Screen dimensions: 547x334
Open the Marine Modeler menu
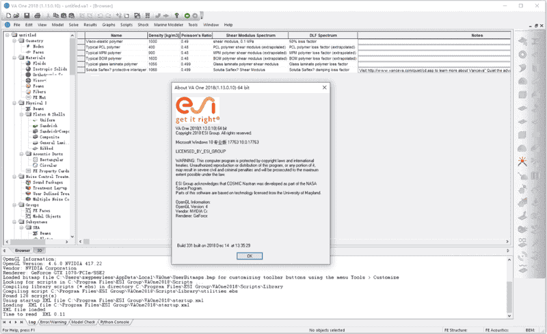(168, 25)
